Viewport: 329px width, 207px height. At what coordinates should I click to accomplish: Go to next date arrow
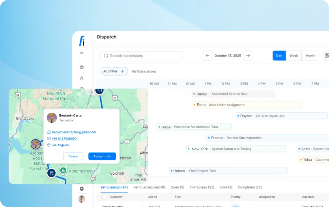(248, 56)
